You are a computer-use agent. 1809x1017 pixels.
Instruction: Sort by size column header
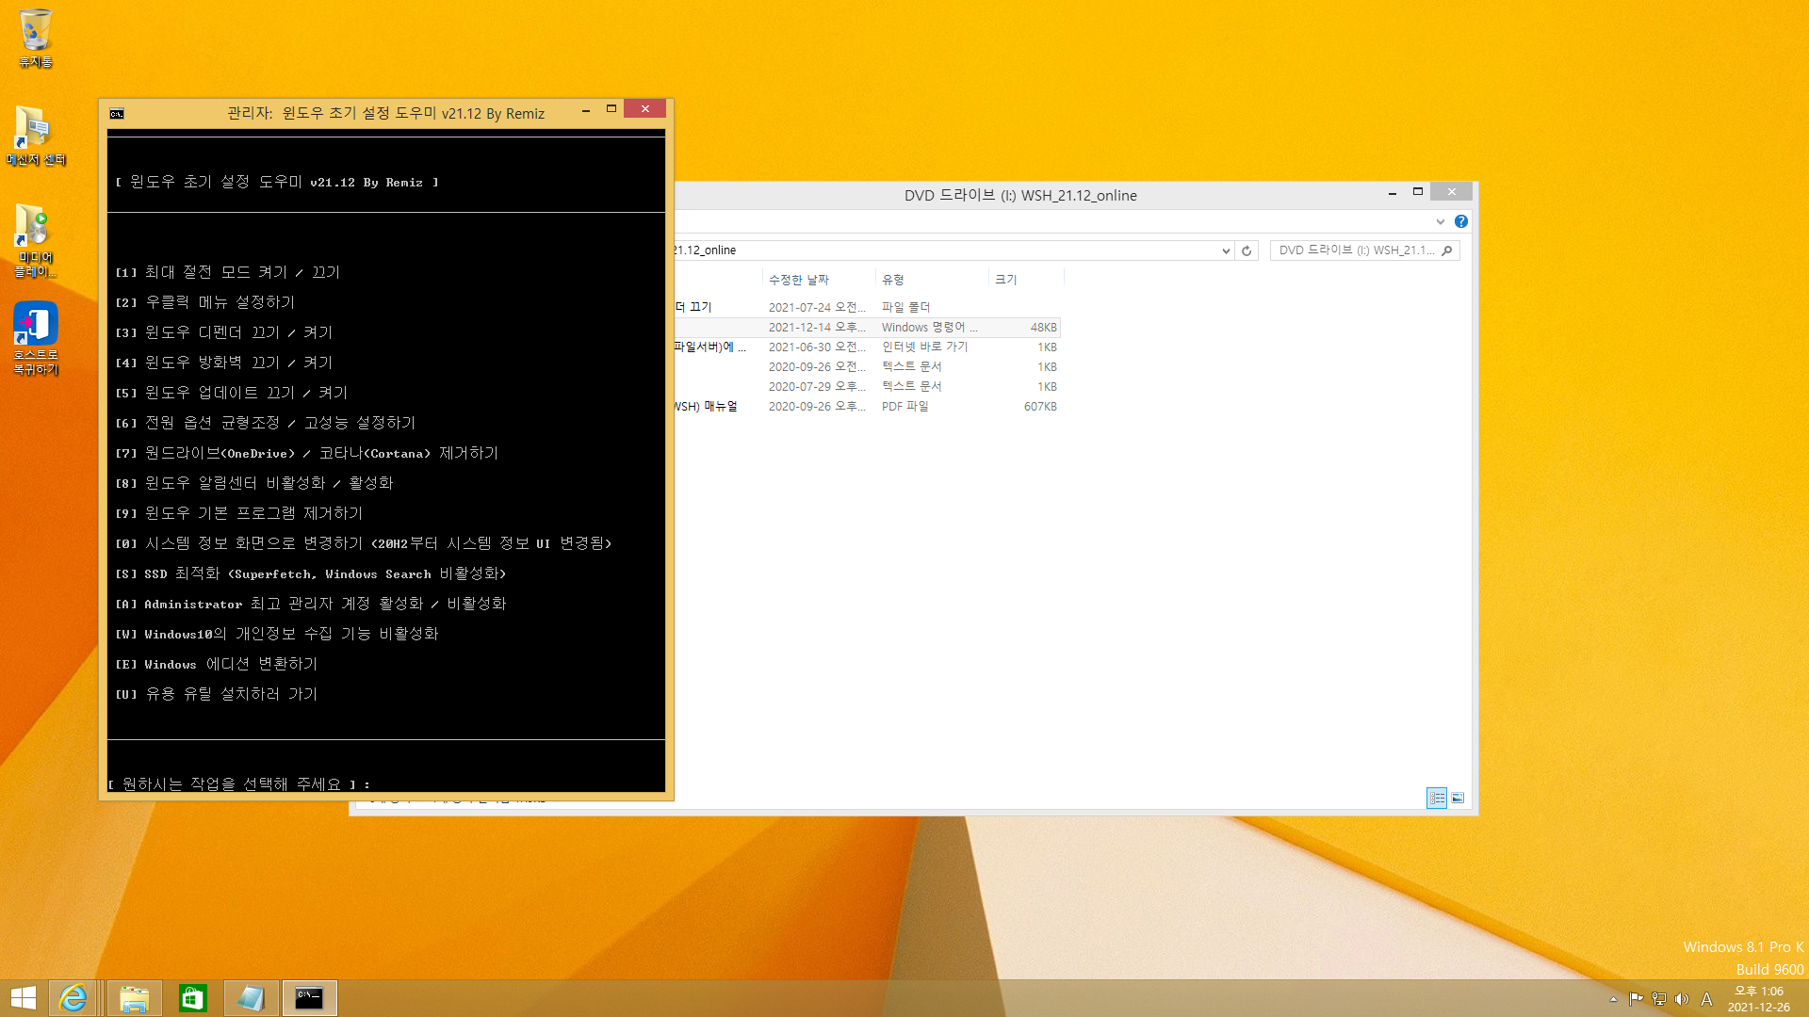tap(1026, 280)
